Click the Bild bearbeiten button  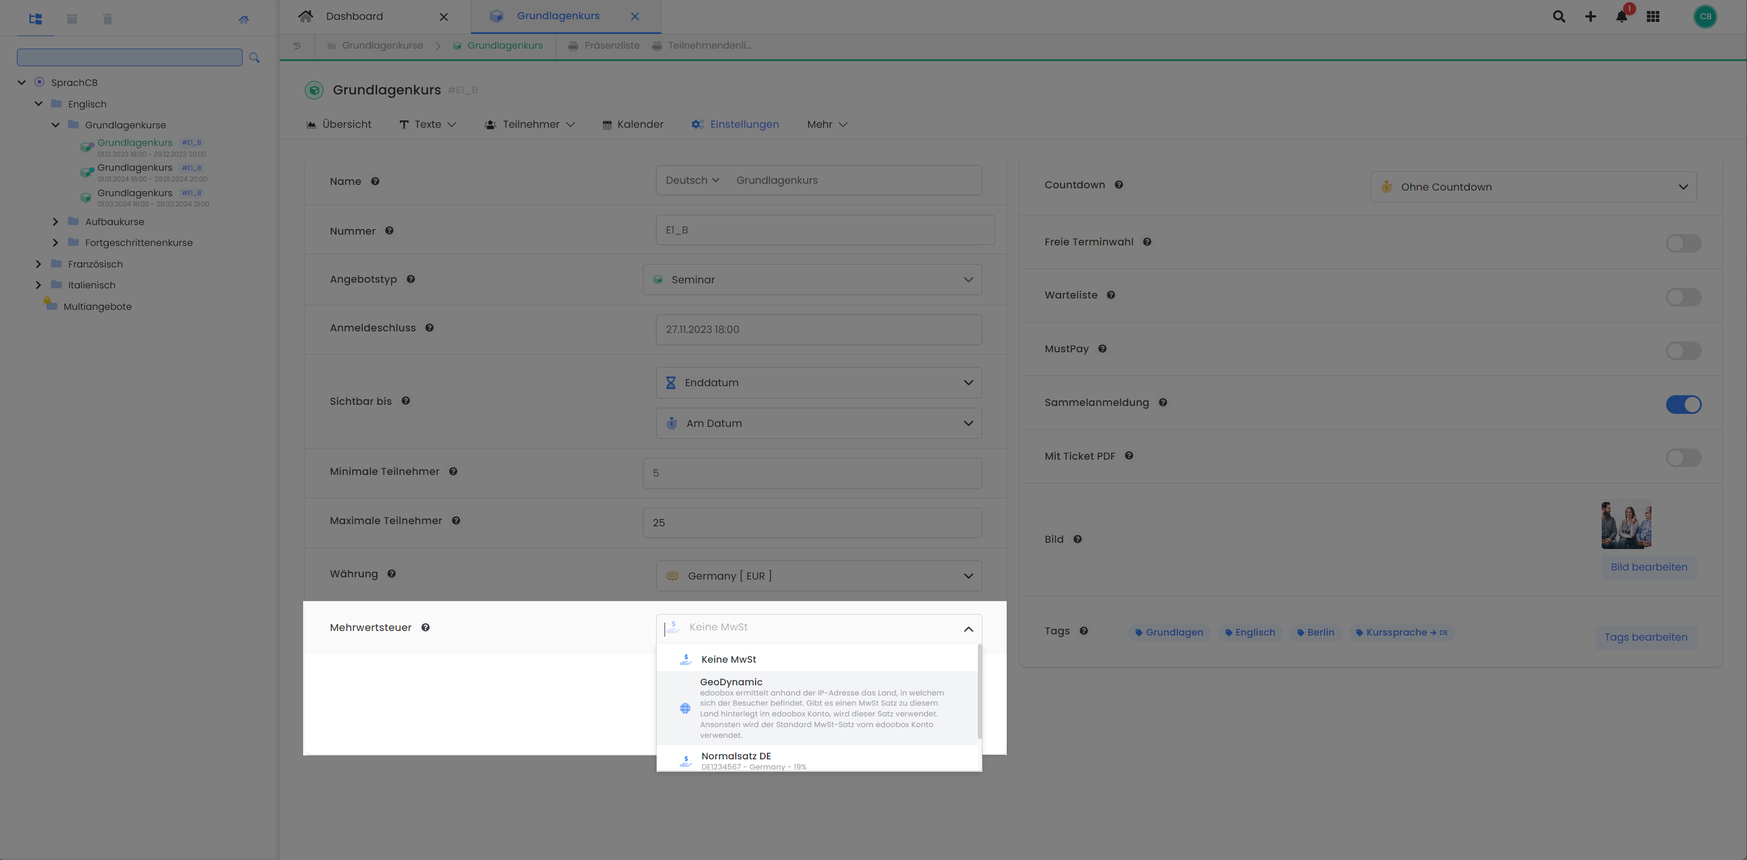click(x=1649, y=567)
